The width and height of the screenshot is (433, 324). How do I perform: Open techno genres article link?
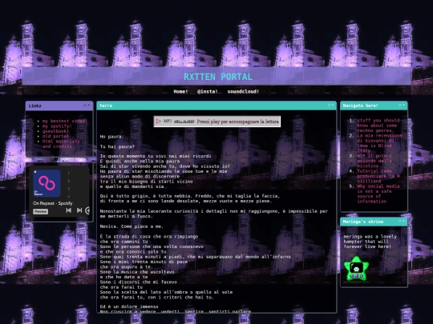pos(378,126)
